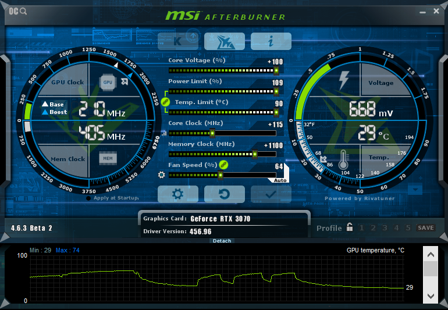Image resolution: width=448 pixels, height=310 pixels.
Task: Minimize the Afterburner window
Action: tap(422, 12)
